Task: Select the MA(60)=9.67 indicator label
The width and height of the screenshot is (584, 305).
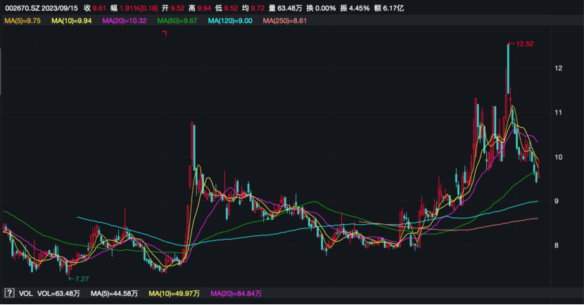Action: click(x=177, y=21)
